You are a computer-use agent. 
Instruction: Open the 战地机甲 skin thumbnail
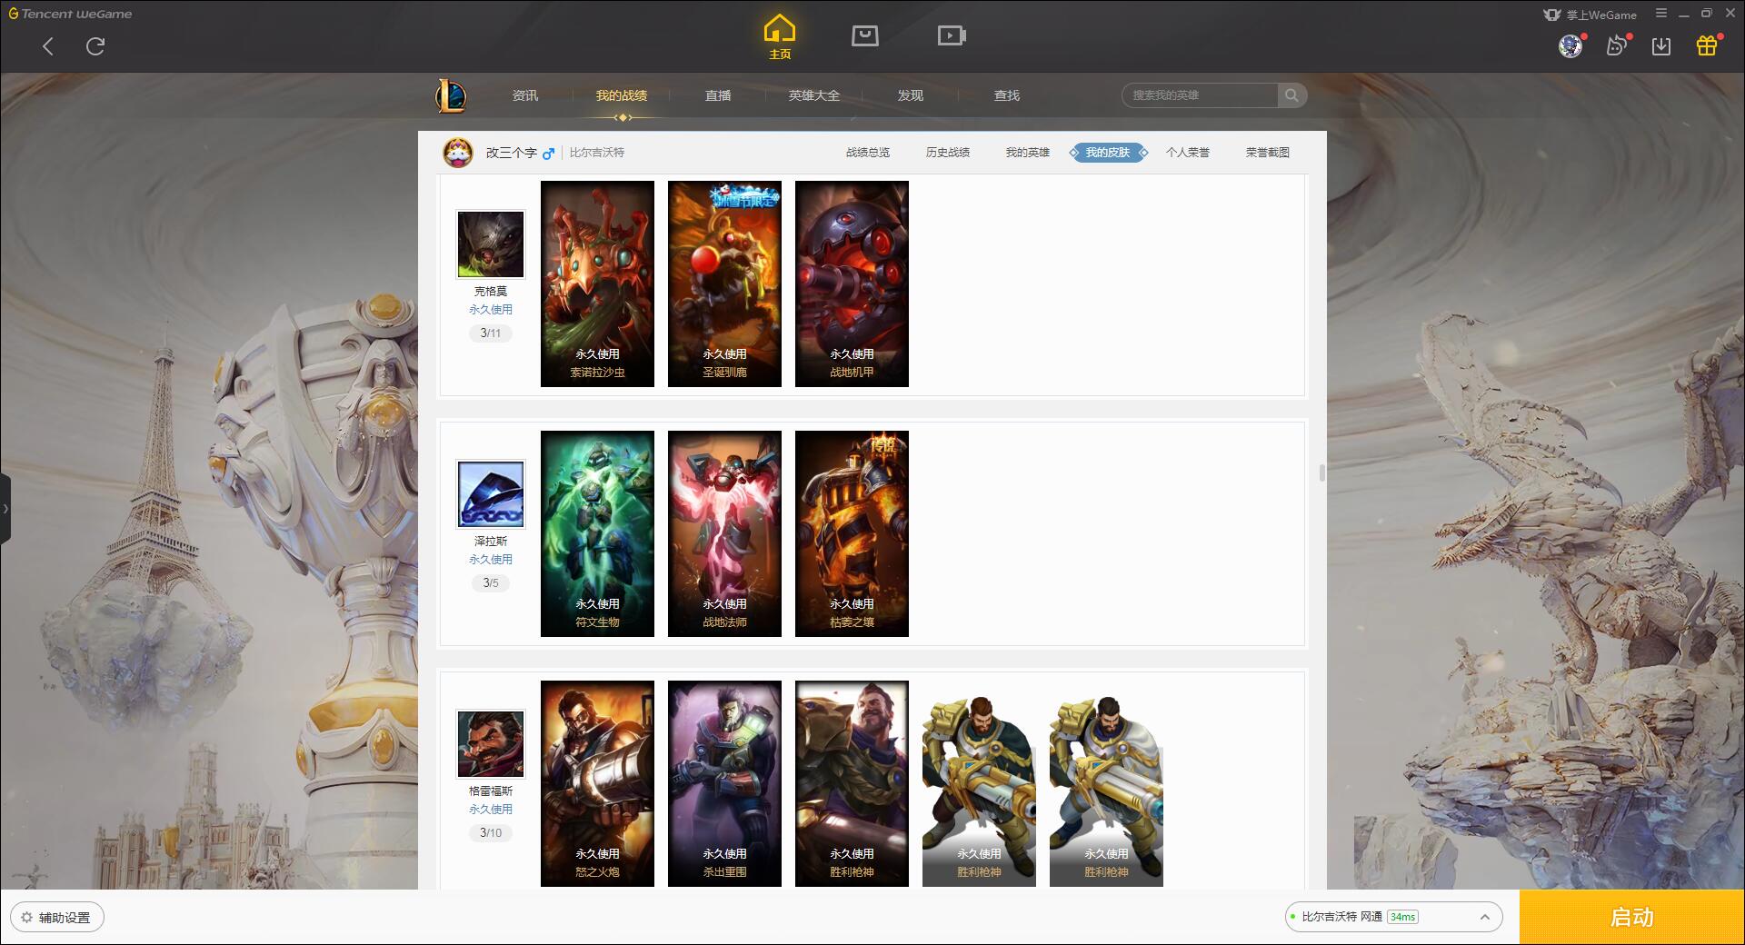pos(852,283)
